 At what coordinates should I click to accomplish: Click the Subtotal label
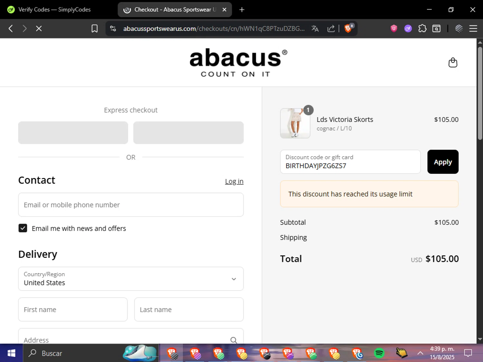pyautogui.click(x=293, y=222)
